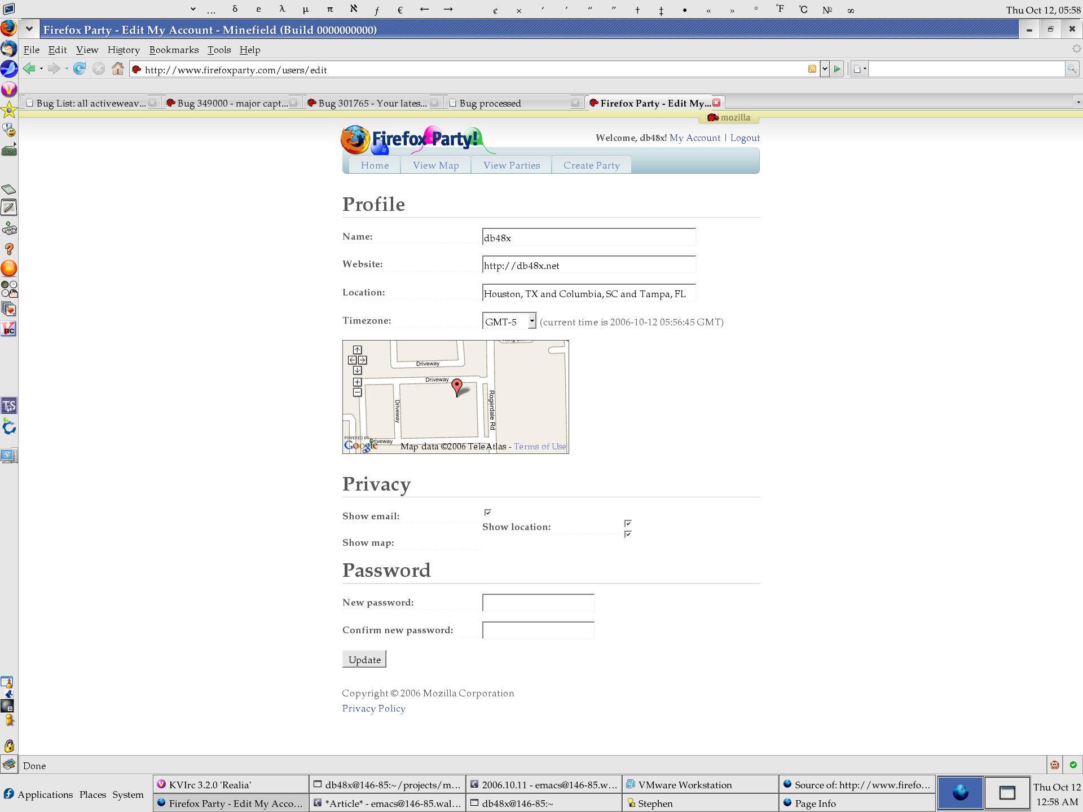Click the mozilla tab at page top
Viewport: 1083px width, 812px height.
[729, 117]
